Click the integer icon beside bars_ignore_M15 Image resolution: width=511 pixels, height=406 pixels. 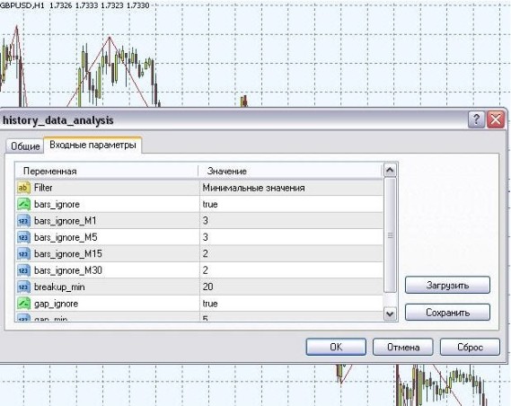pyautogui.click(x=23, y=254)
